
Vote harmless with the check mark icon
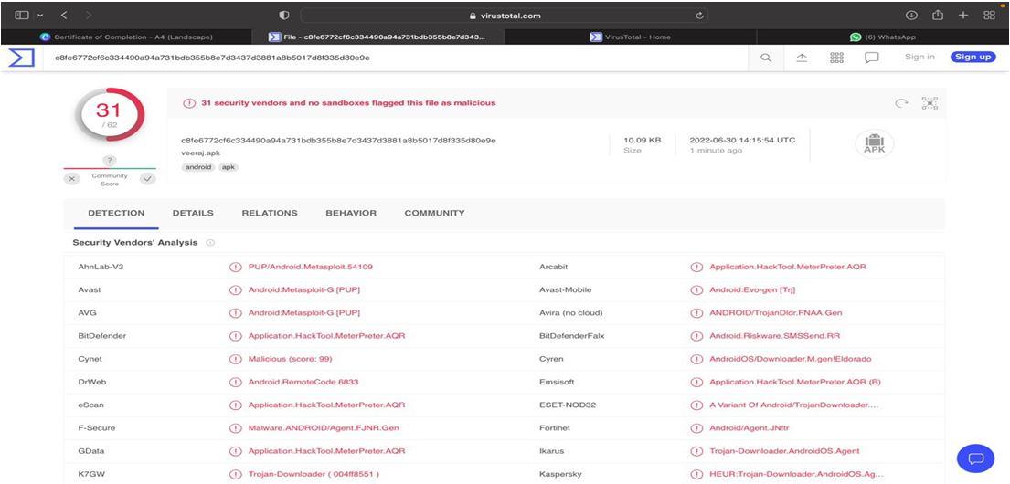(x=147, y=179)
